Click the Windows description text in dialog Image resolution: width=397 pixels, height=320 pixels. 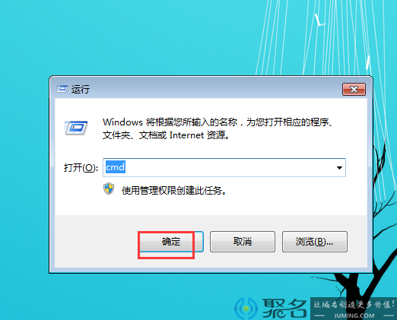point(217,128)
